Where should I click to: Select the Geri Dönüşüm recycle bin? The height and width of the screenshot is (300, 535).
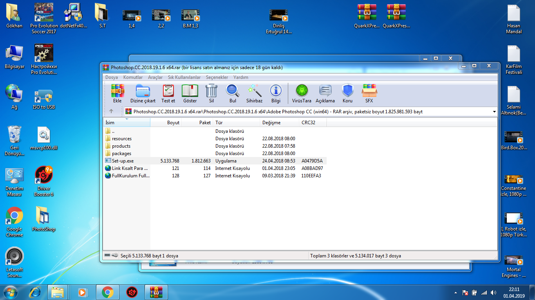coord(14,141)
